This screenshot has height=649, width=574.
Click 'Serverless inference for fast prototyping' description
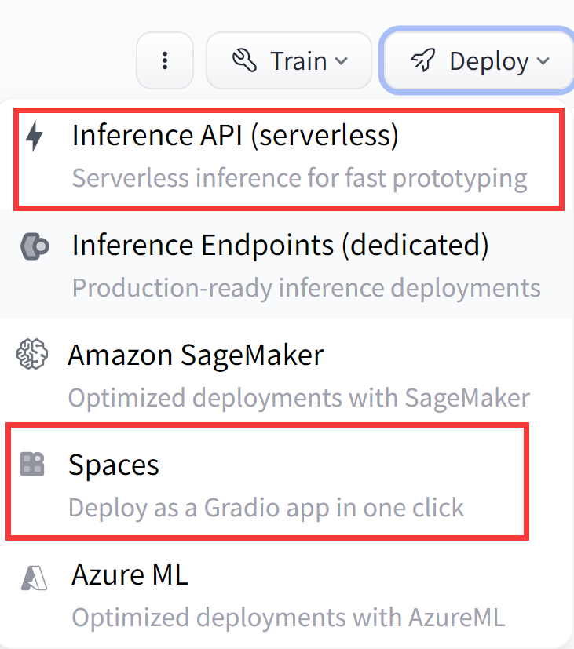coord(299,178)
